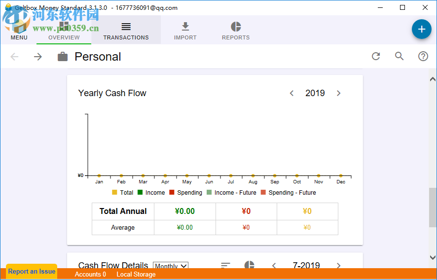The width and height of the screenshot is (437, 280).
Task: Go to month before 7-2019
Action: [x=274, y=266]
